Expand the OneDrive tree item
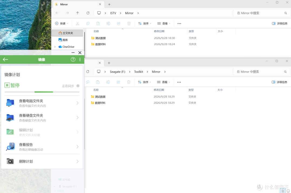 click(55, 47)
